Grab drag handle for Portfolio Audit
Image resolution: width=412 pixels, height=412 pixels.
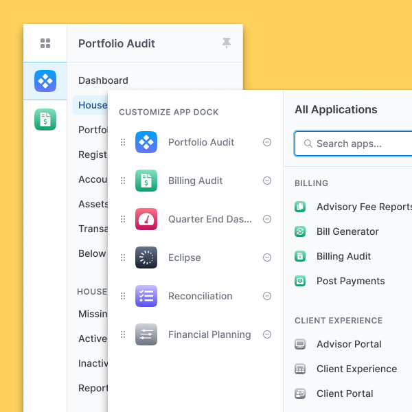tap(123, 142)
